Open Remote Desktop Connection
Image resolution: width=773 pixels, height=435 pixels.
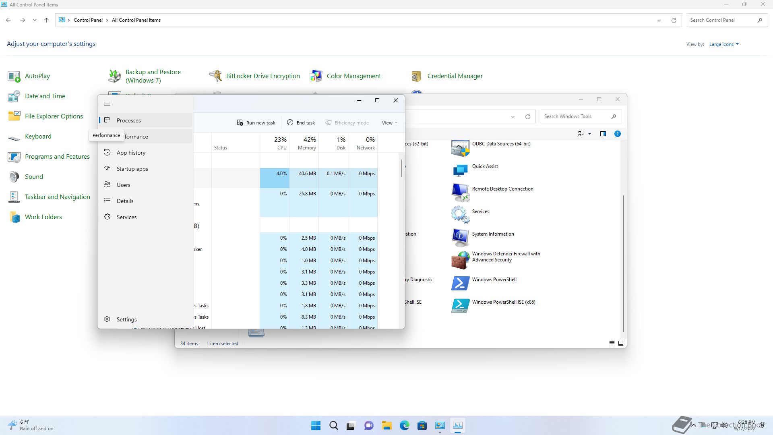[492, 193]
